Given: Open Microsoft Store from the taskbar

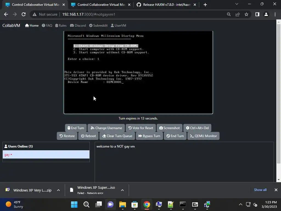Looking at the screenshot, I should [x=134, y=204].
